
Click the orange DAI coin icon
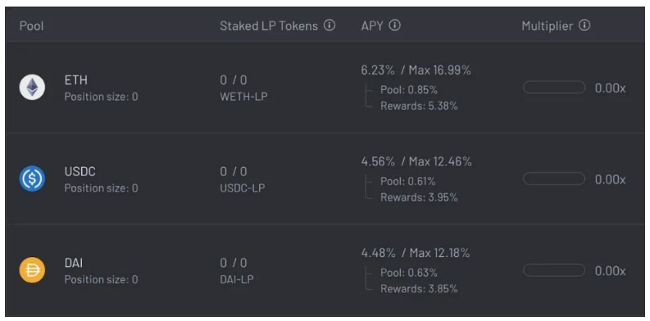pos(32,270)
